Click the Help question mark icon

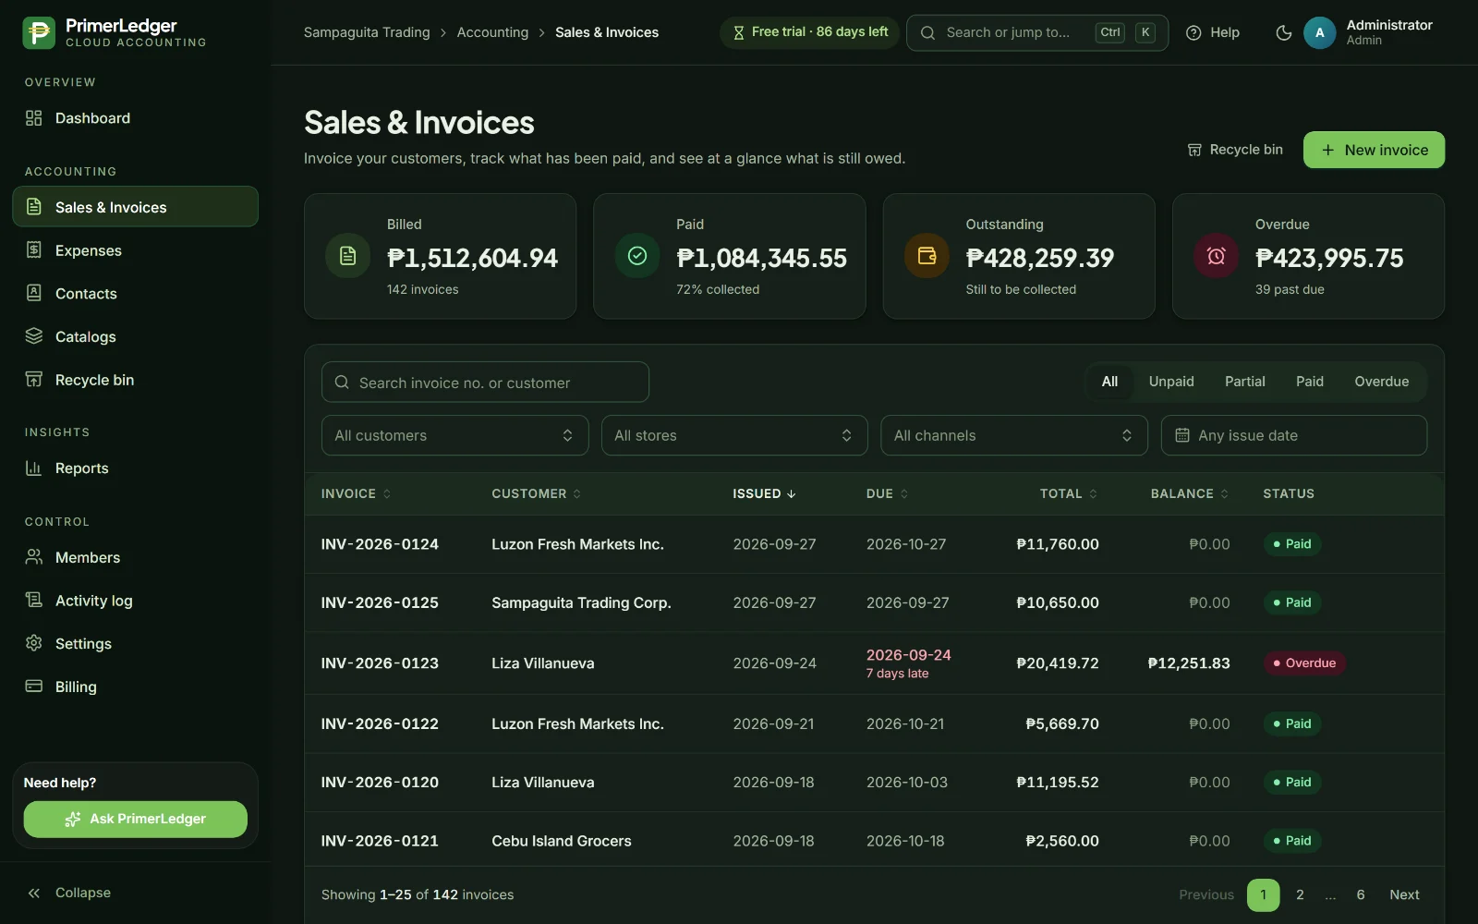[x=1193, y=32]
